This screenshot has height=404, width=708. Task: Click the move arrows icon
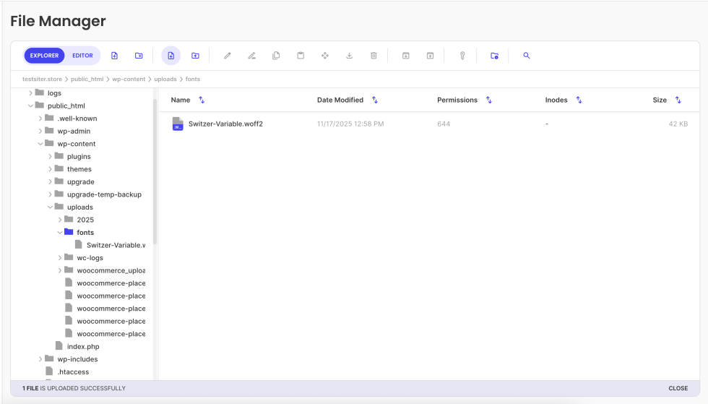point(325,56)
